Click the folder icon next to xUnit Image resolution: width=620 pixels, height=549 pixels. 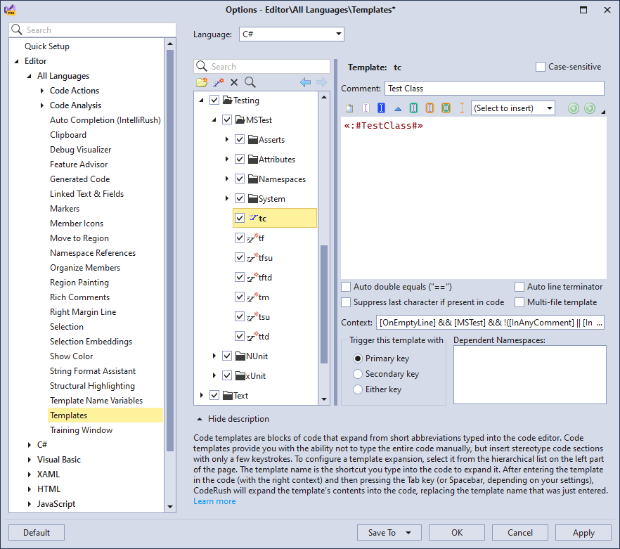pos(240,376)
